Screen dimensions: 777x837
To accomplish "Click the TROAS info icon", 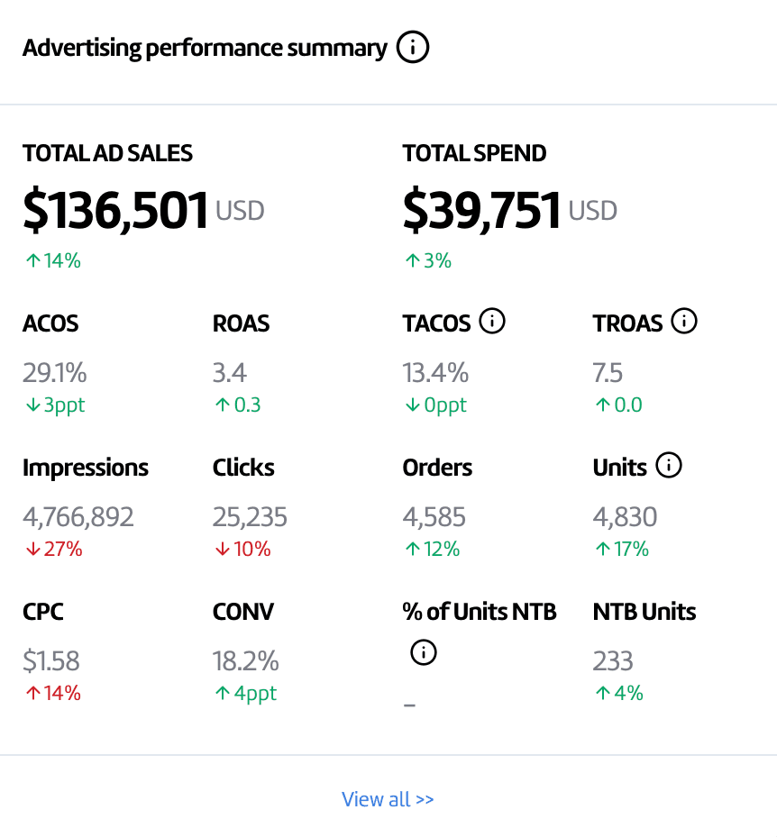I will pos(683,321).
